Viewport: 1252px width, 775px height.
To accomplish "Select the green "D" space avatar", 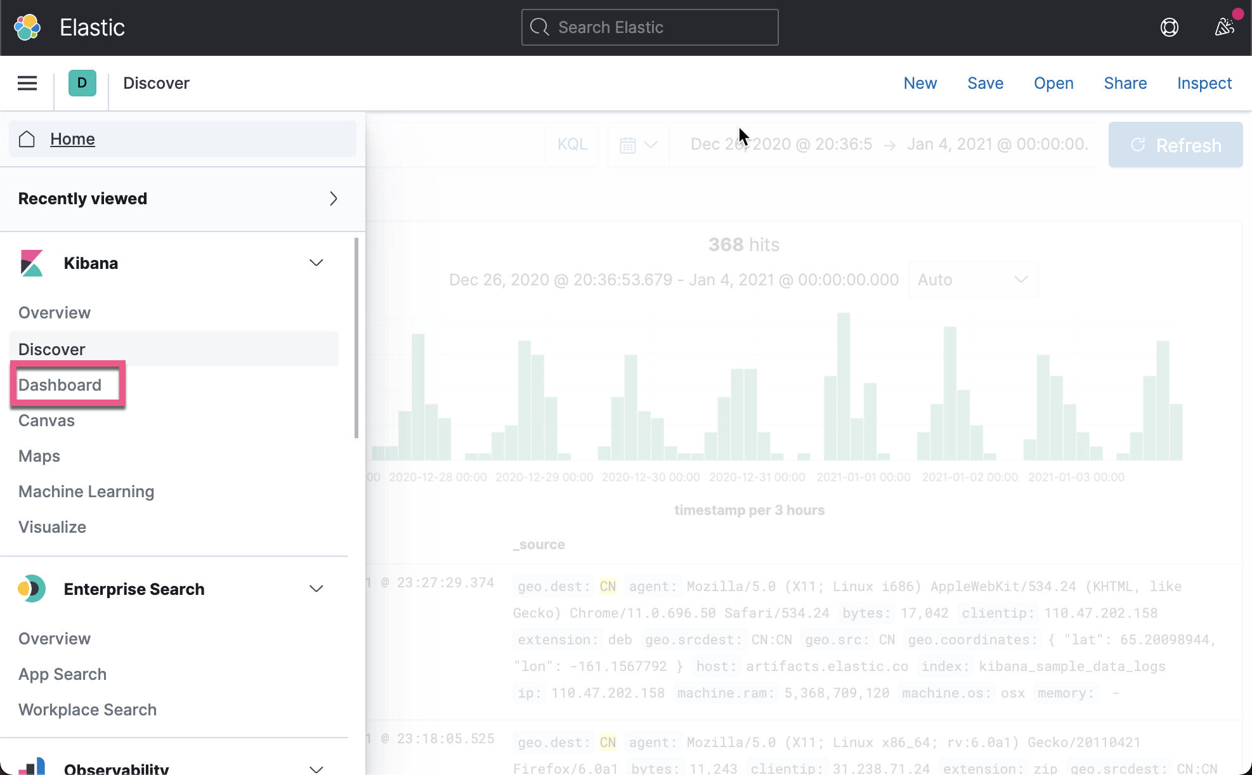I will tap(82, 83).
